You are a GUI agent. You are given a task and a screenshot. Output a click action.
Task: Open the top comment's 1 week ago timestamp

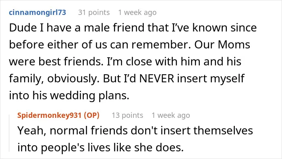tap(137, 13)
